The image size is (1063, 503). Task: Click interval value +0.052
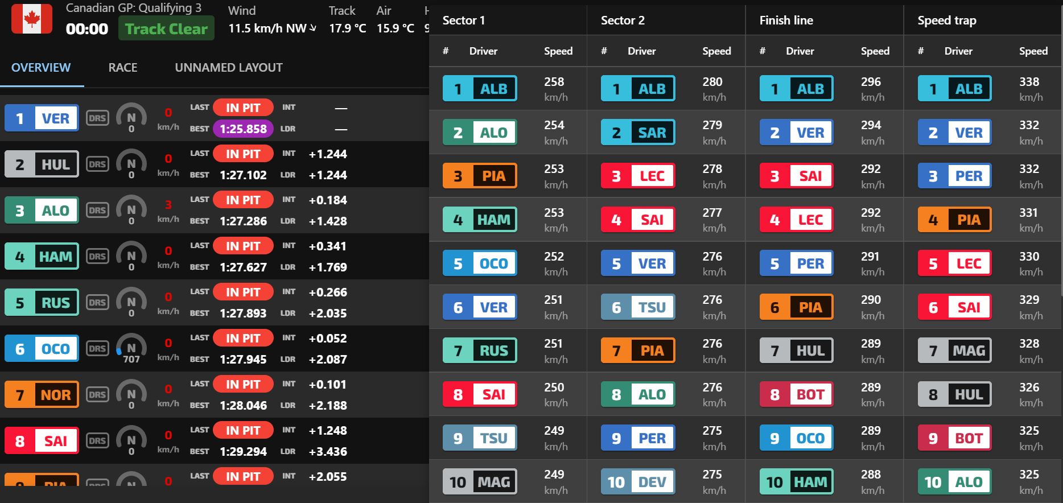coord(328,338)
